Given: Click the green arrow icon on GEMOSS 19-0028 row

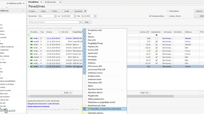Looking at the screenshot, I should 31,60.
